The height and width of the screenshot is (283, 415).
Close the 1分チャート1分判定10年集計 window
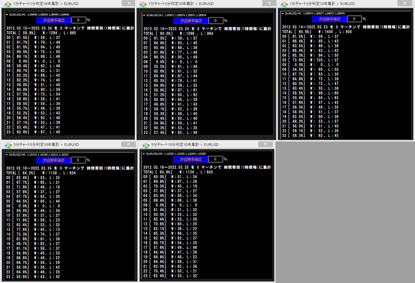(x=129, y=3)
